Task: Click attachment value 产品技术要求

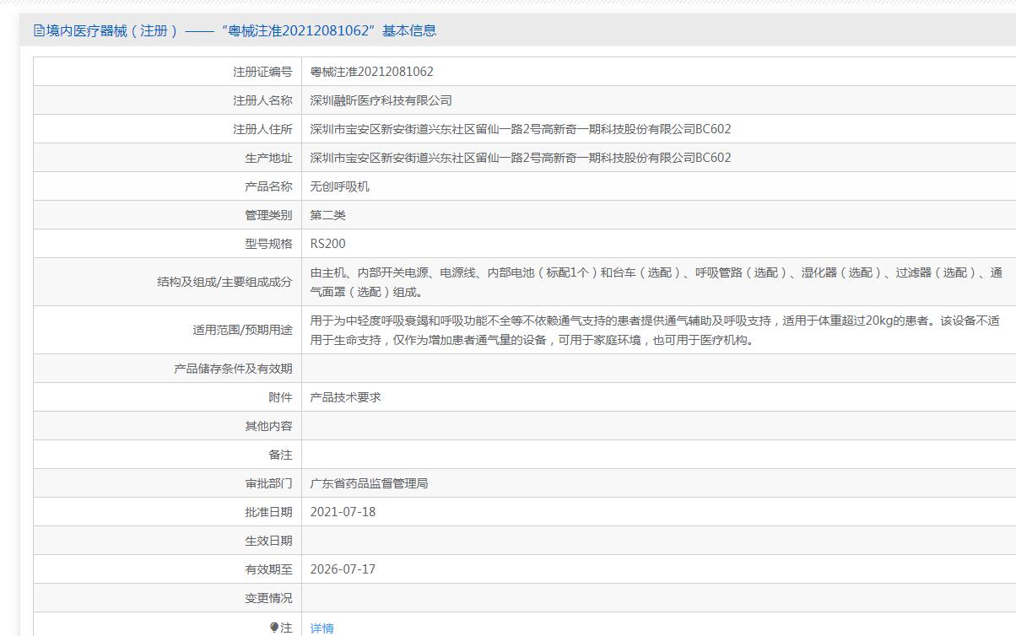Action: point(345,397)
